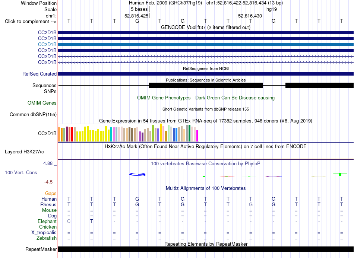
Task: Open 'Short Genetic Variants from dbSNP release 155'
Action: click(206, 109)
